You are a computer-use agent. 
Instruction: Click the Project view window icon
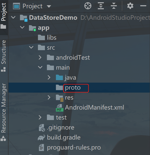click(16, 6)
